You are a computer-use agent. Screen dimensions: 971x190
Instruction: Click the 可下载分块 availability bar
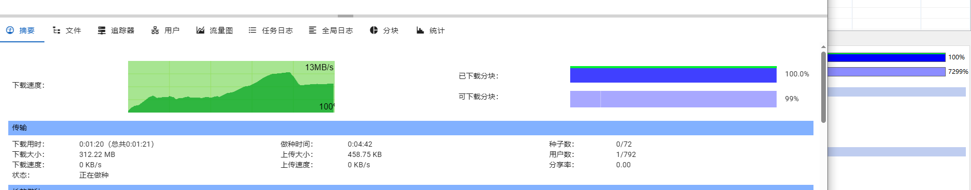(x=673, y=99)
